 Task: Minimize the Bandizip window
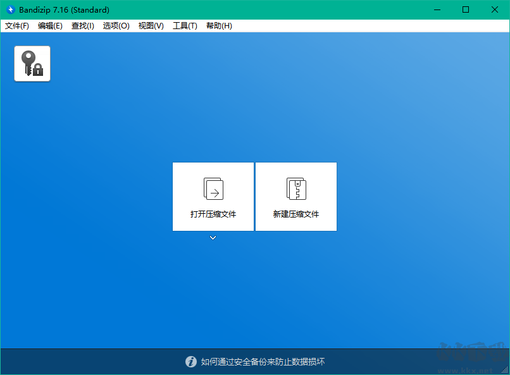click(437, 9)
